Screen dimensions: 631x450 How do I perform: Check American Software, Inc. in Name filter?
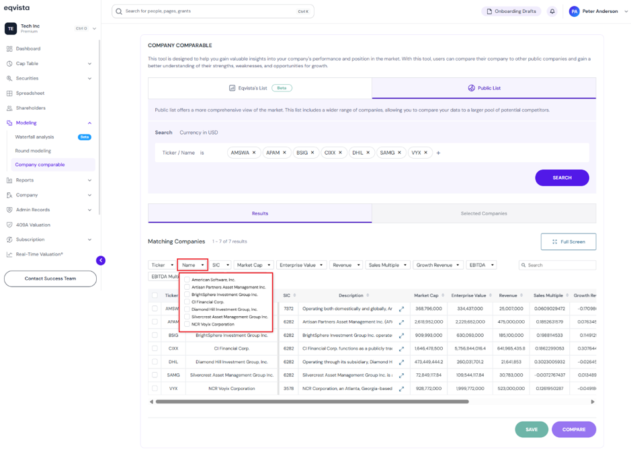click(x=187, y=280)
